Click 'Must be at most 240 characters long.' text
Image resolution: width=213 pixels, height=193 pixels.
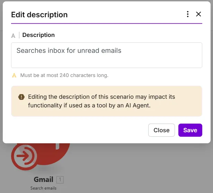64,75
